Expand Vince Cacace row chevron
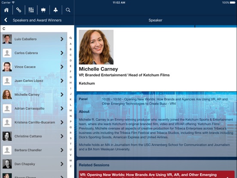The width and height of the screenshot is (237, 178). (x=62, y=67)
